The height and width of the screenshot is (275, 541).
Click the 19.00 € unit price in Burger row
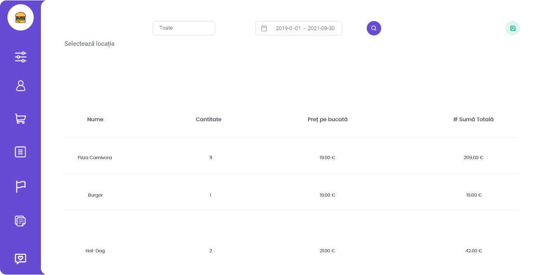pyautogui.click(x=327, y=195)
